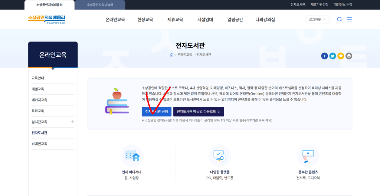Share page on Twitter icon

pyautogui.click(x=332, y=56)
